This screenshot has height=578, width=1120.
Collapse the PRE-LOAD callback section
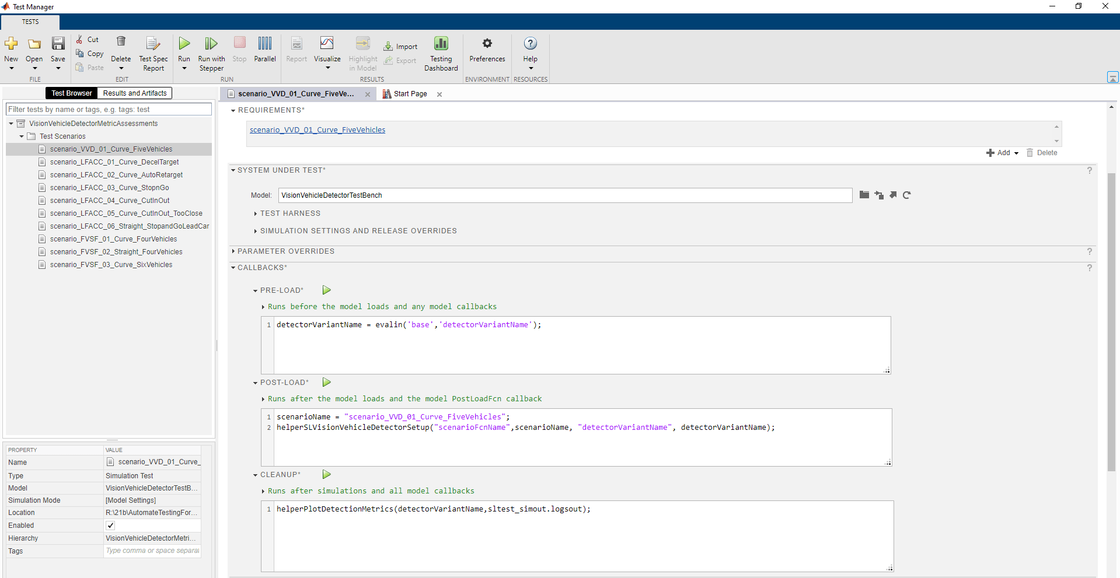pyautogui.click(x=256, y=290)
